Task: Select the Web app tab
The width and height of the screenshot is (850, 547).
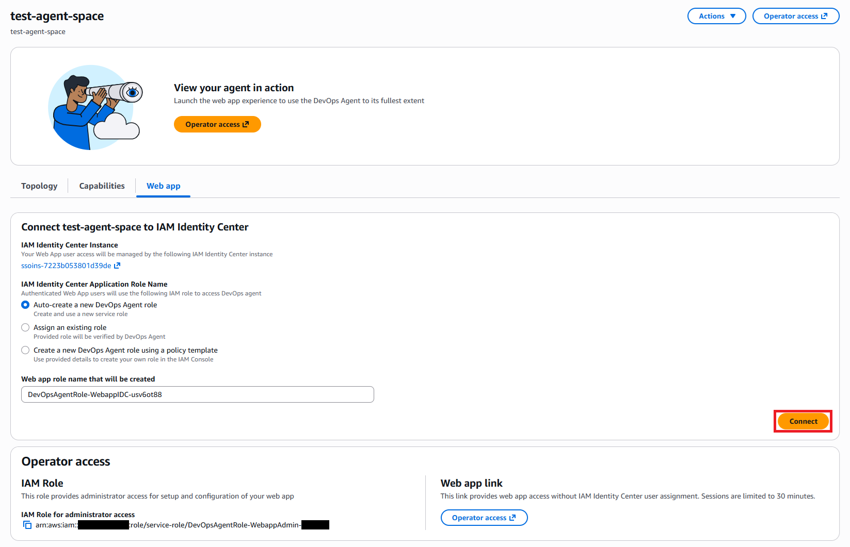Action: click(x=163, y=186)
